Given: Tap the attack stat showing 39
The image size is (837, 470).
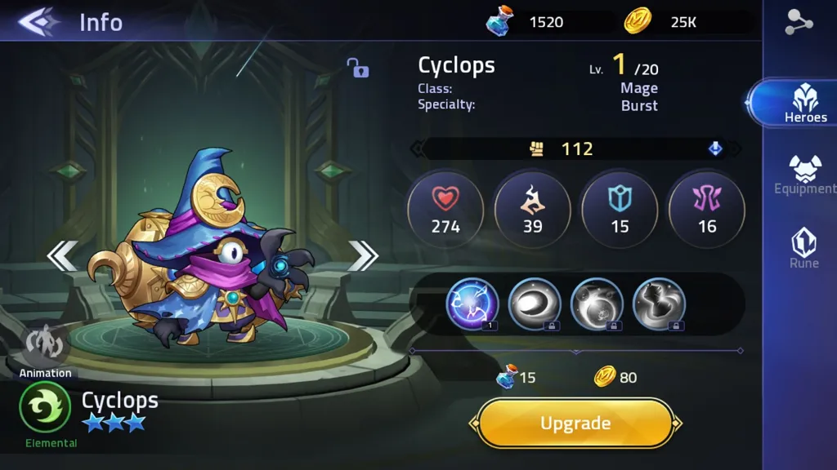Looking at the screenshot, I should [x=532, y=210].
